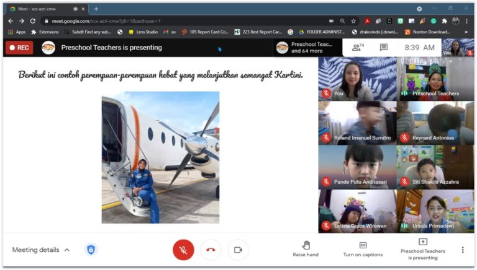
Task: Click "Preschool Teachers is presenting" button
Action: 422,249
